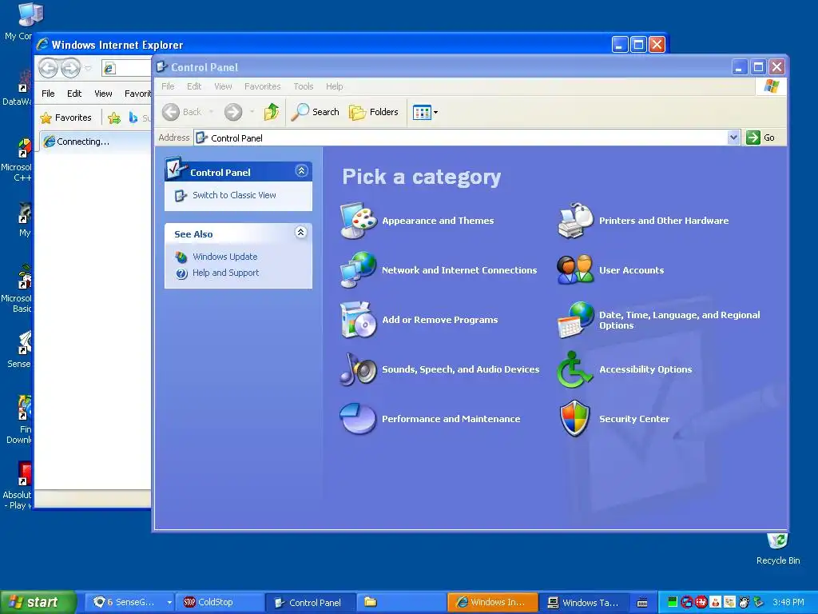Click the Bing suggested sites icon in Internet Explorer
The width and height of the screenshot is (818, 614).
coord(133,118)
